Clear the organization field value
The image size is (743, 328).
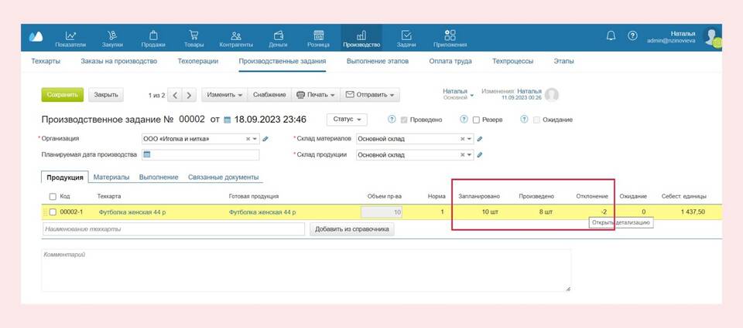tap(248, 140)
